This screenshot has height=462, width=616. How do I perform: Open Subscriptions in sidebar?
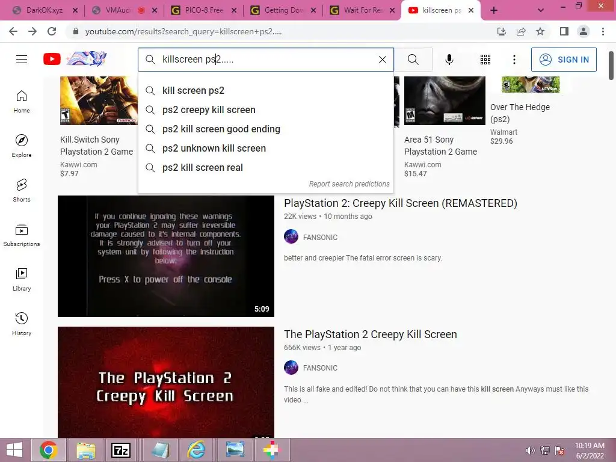point(22,235)
